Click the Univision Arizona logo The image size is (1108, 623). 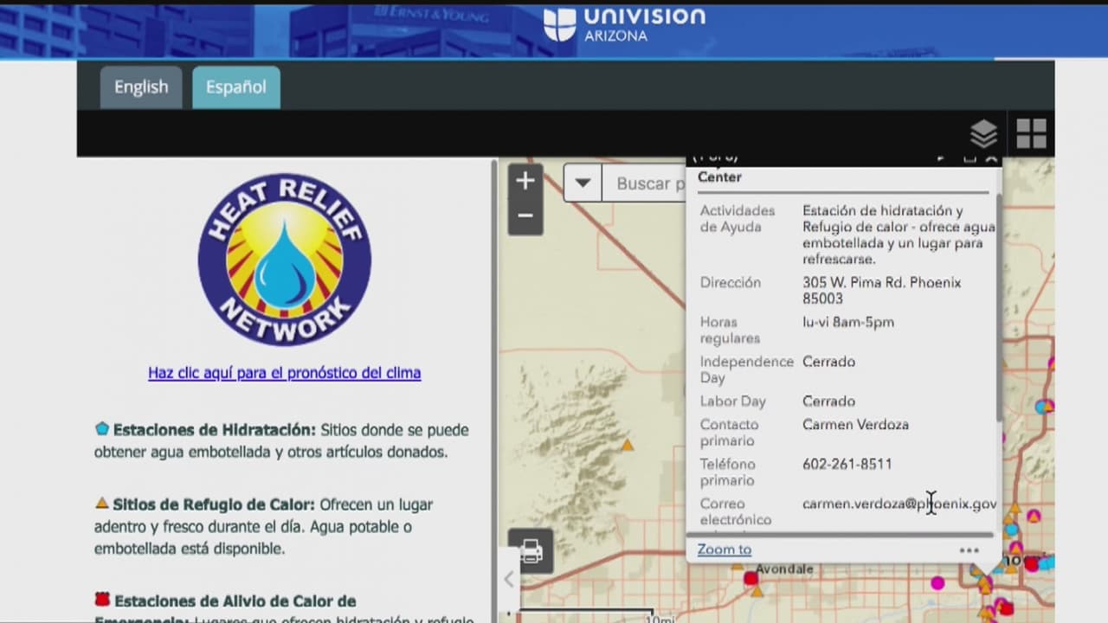point(625,24)
